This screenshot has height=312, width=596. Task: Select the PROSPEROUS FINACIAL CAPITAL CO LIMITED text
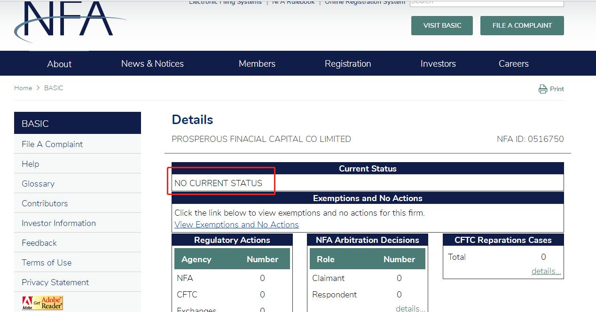[x=261, y=139]
